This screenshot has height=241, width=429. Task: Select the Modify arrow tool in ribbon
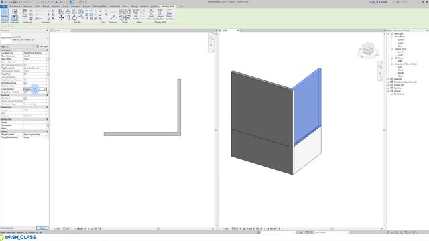coord(5,14)
